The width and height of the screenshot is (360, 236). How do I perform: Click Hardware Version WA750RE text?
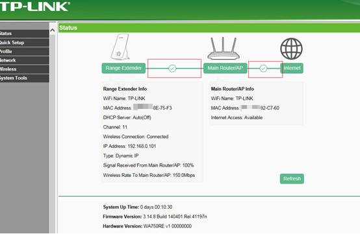pyautogui.click(x=147, y=226)
